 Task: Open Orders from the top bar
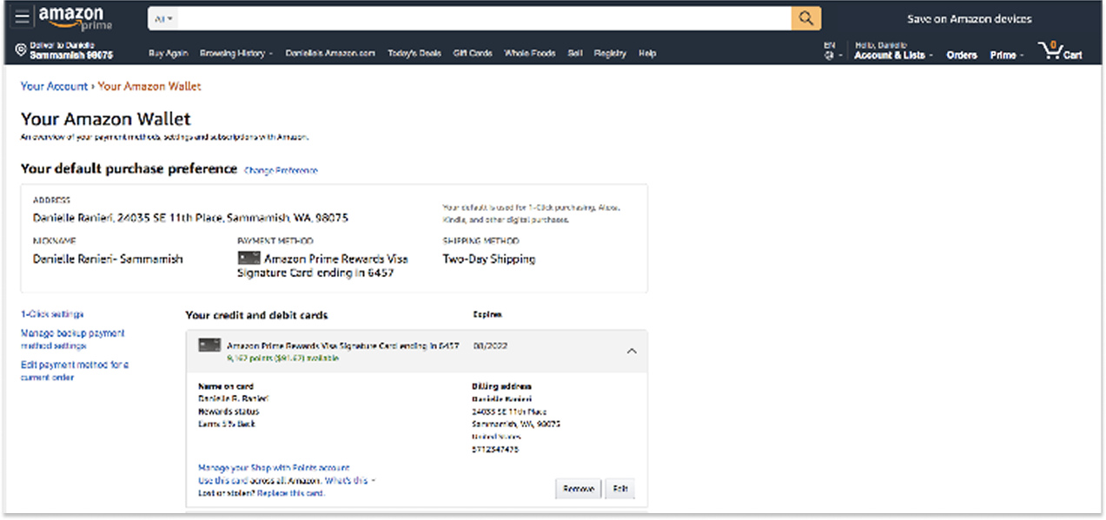click(962, 55)
